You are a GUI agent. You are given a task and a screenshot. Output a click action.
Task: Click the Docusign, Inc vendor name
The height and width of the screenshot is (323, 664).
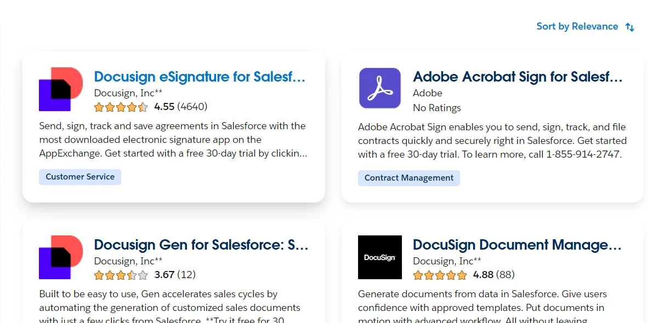[x=128, y=93]
